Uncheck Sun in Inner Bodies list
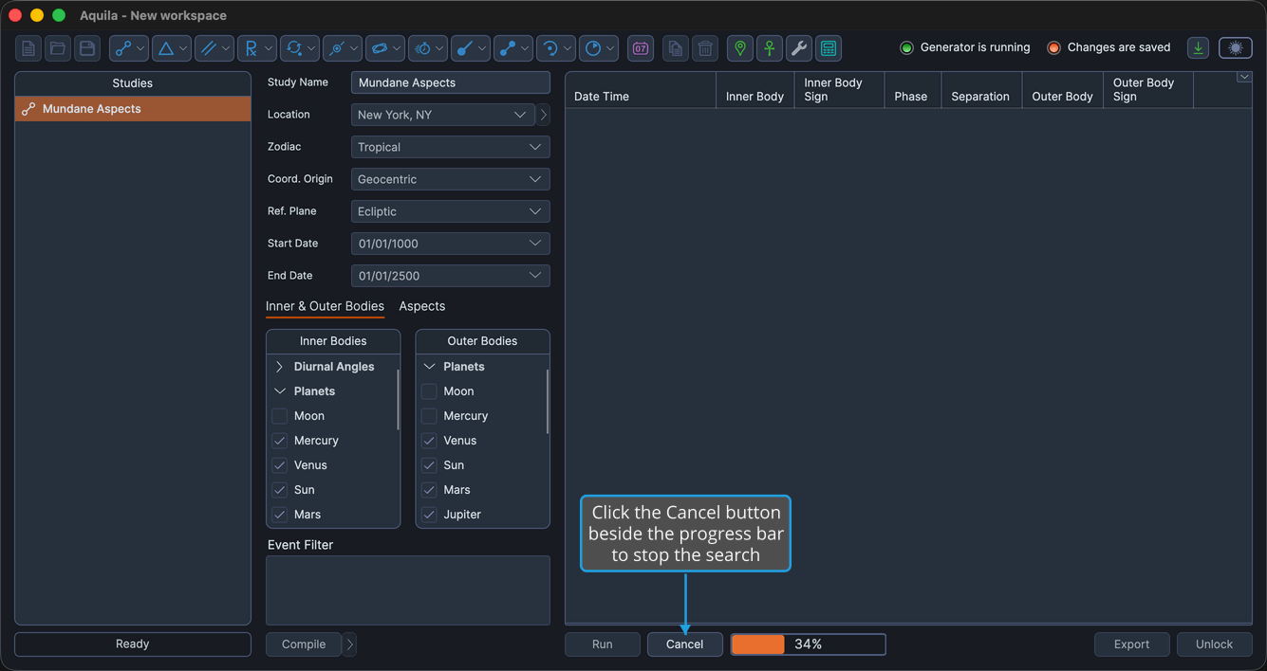Screen dimensions: 1267x671 coord(279,490)
